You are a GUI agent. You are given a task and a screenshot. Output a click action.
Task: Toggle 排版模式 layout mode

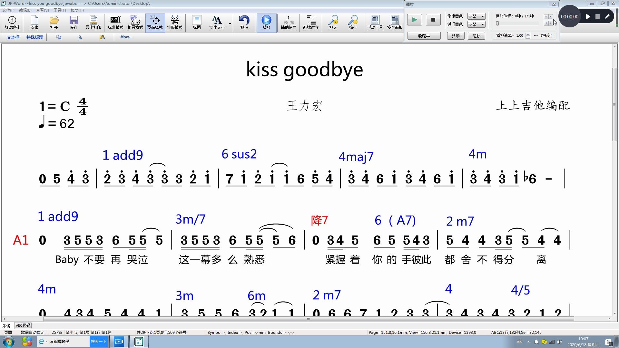coord(175,23)
